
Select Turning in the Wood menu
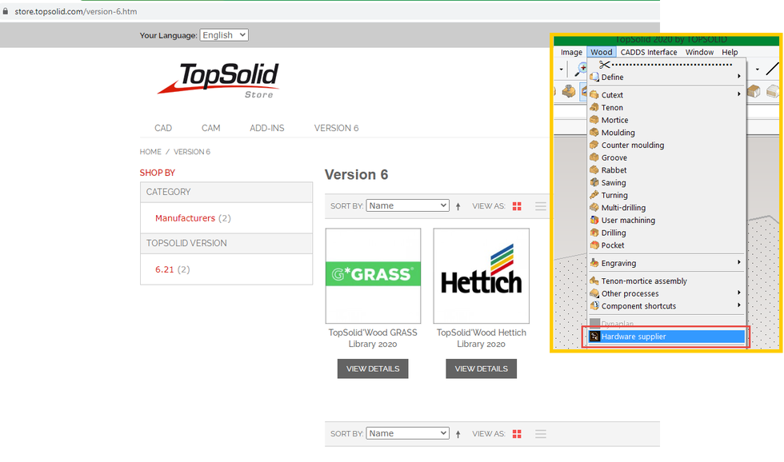coord(666,195)
